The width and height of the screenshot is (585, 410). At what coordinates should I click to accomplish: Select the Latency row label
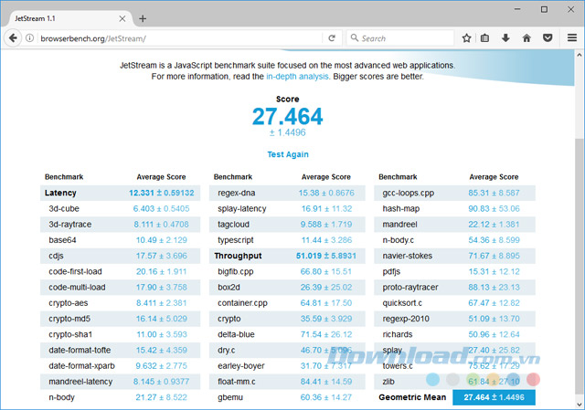coord(60,193)
